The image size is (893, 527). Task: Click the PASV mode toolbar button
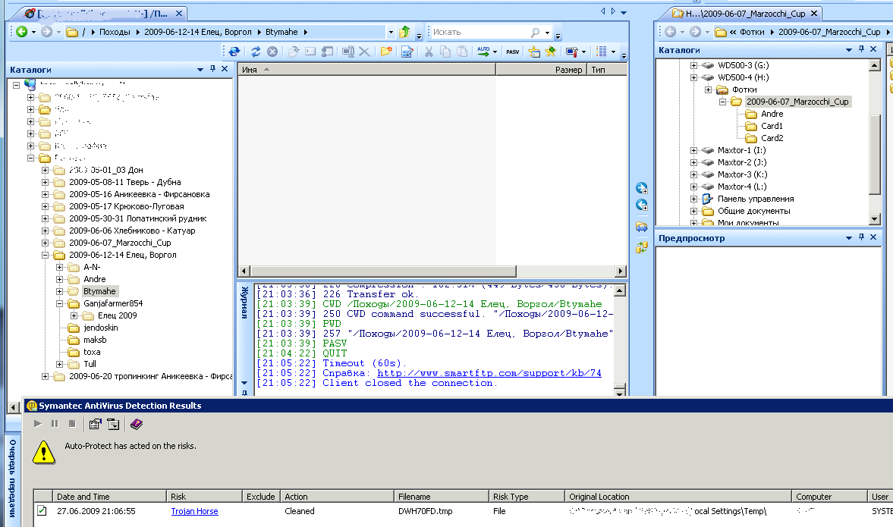click(512, 52)
